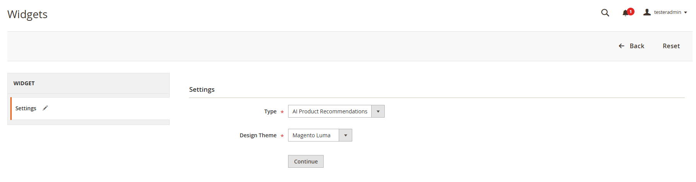Open the admin search magnifier icon
696x182 pixels.
pyautogui.click(x=605, y=13)
